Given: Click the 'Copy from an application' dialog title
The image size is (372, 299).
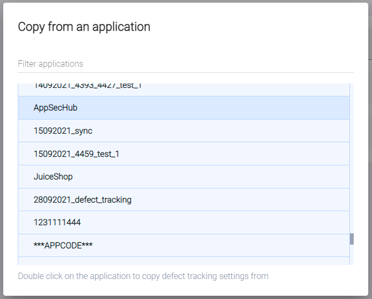Looking at the screenshot, I should (84, 26).
